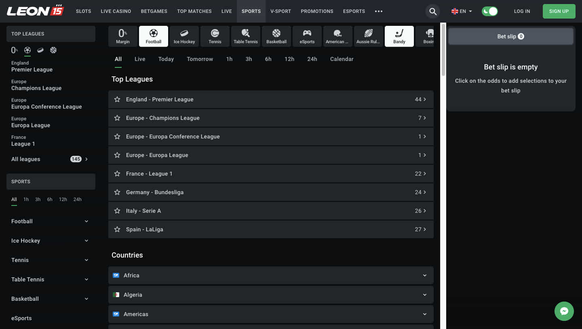This screenshot has width=582, height=329.
Task: Toggle the dark/light theme switch
Action: [490, 11]
